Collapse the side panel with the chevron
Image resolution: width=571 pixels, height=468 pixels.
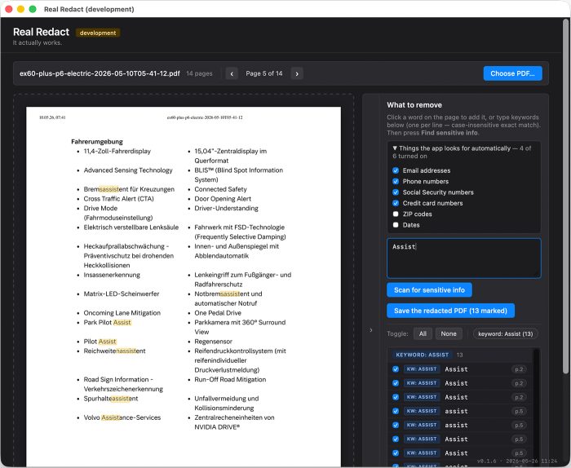pos(370,330)
